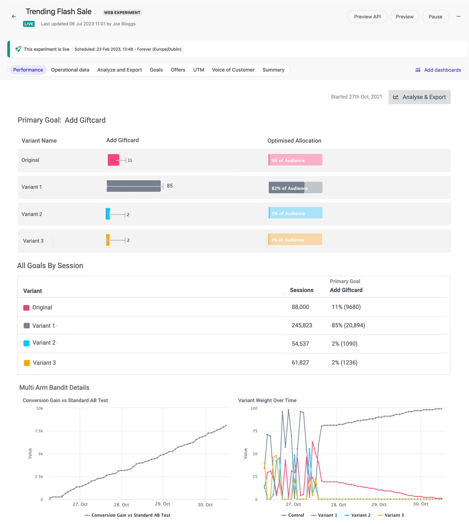Click the blue Variant 2 swatch in table
This screenshot has height=524, width=469.
tap(26, 343)
